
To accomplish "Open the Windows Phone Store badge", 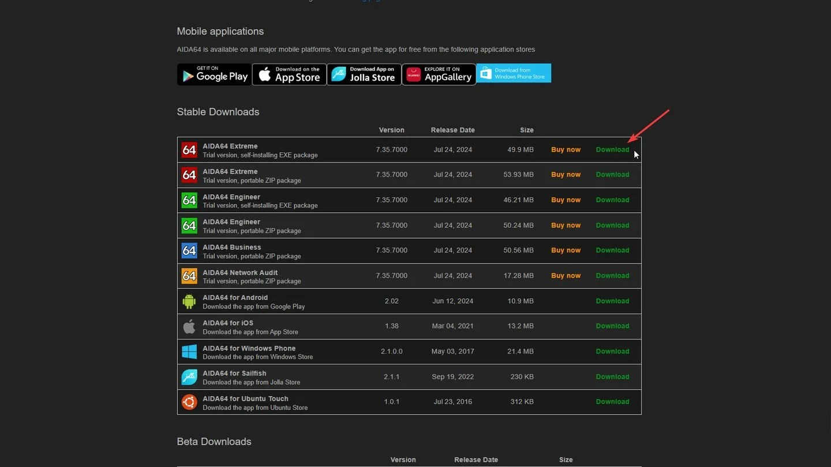I will 514,73.
